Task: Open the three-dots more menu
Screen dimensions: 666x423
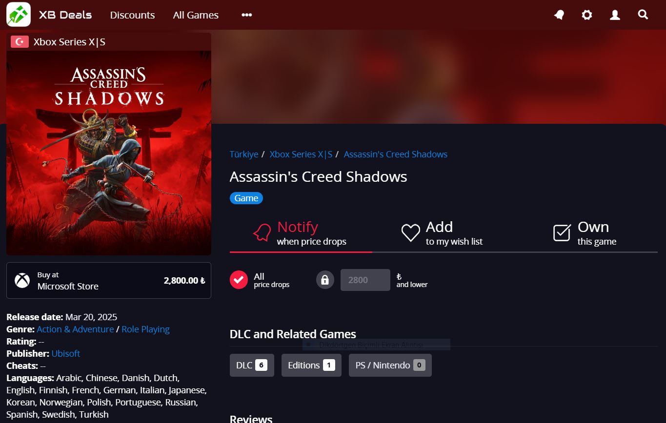Action: click(x=247, y=15)
